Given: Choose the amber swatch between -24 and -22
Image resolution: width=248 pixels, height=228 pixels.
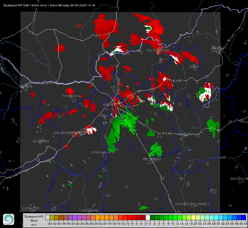Looking at the screenshot, I should [98, 217].
